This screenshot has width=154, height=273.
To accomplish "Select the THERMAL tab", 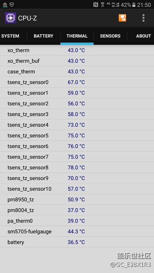I will click(x=77, y=36).
